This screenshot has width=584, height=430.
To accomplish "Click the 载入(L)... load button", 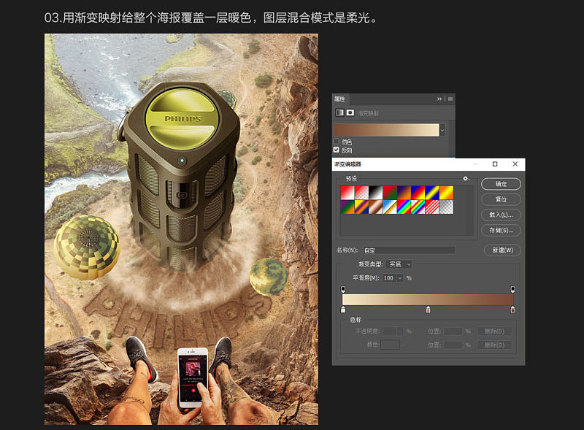I will (501, 215).
